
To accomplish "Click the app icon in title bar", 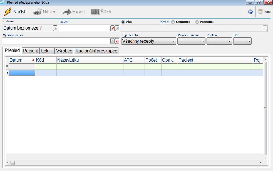I will 3,2.
